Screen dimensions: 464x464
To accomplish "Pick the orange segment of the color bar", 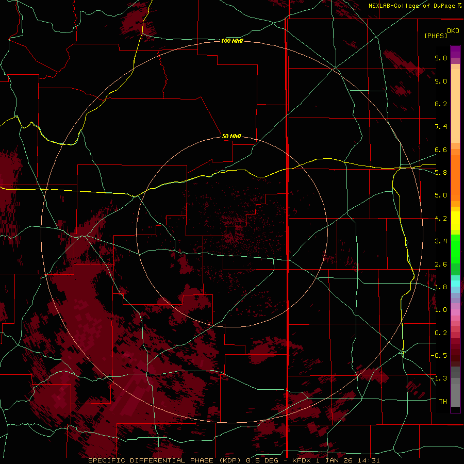I will coord(455,178).
